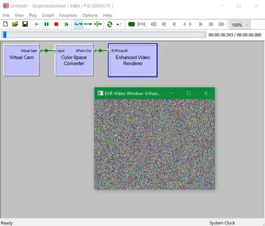Toggle the highlighted intelligent connect mode icon
Image resolution: width=265 pixels, height=226 pixels.
[79, 25]
